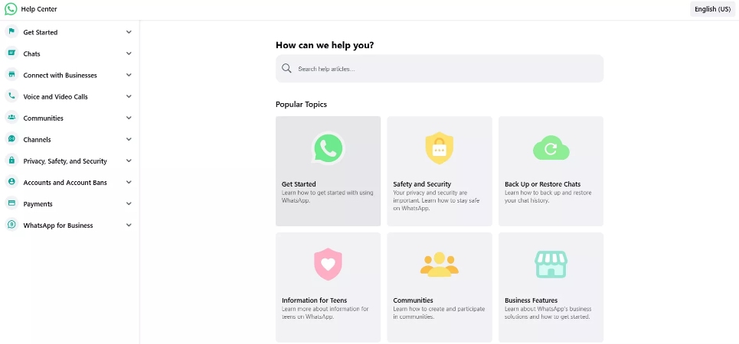Click the magnifying glass search icon
The height and width of the screenshot is (344, 739).
click(286, 69)
